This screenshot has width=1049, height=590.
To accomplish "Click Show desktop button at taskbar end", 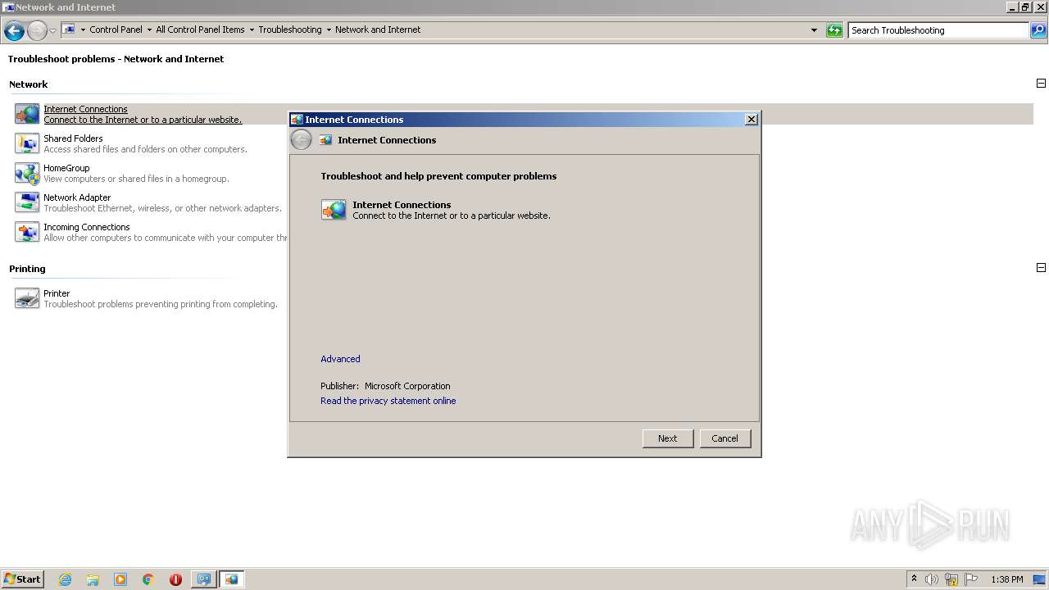I will [x=1040, y=579].
